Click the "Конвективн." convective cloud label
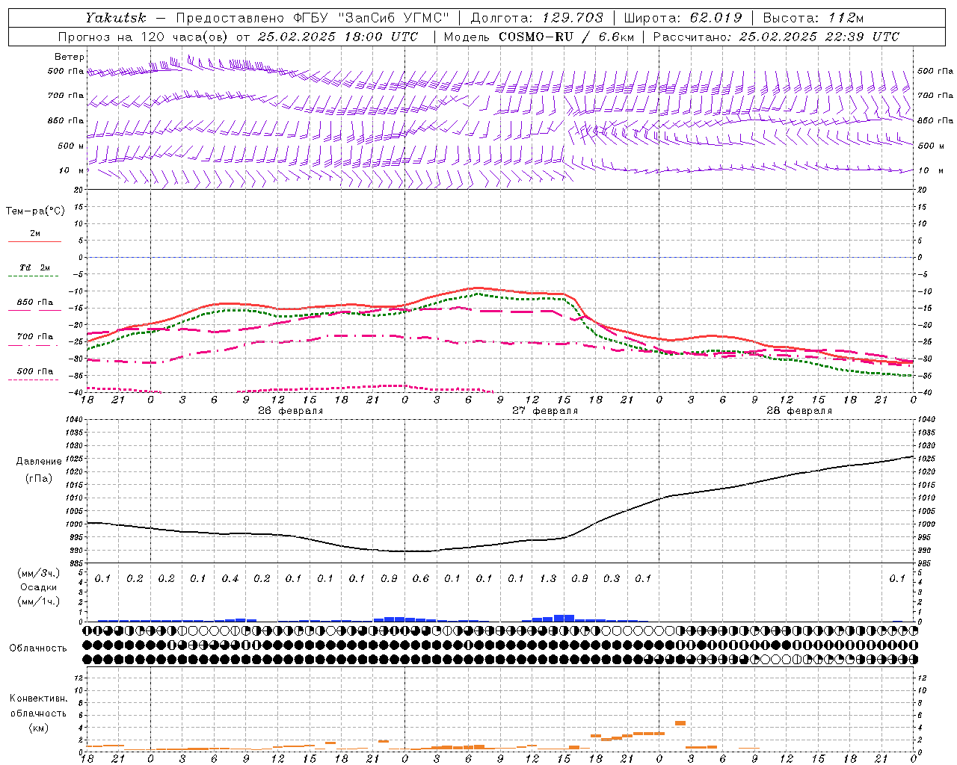This screenshot has width=957, height=765. pos(38,699)
